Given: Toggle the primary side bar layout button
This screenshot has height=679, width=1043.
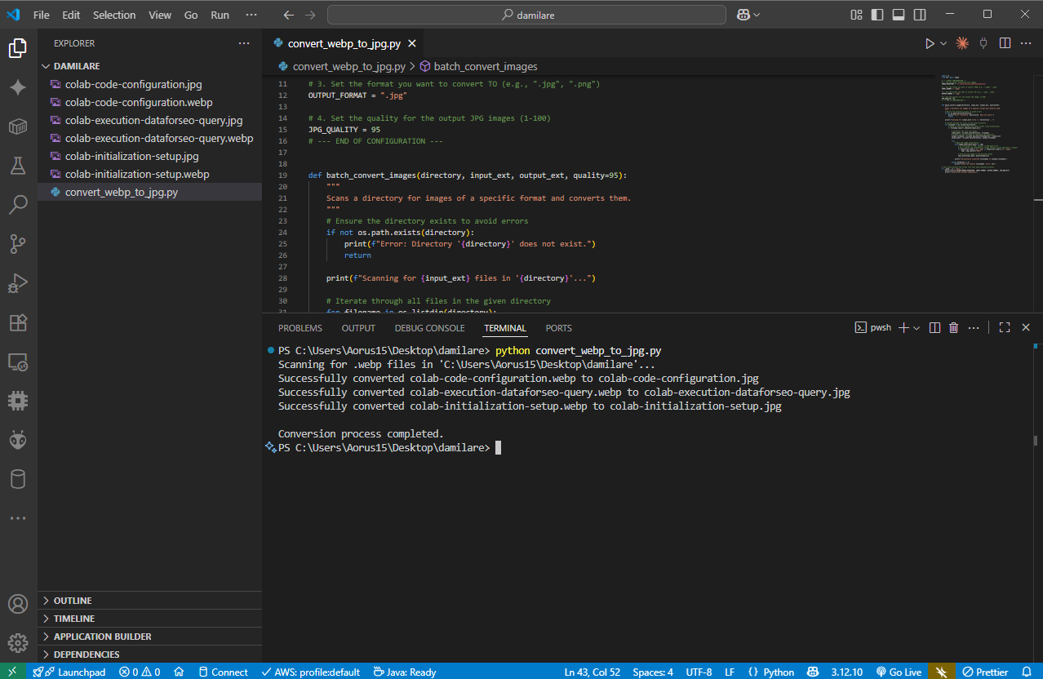Looking at the screenshot, I should pos(877,15).
